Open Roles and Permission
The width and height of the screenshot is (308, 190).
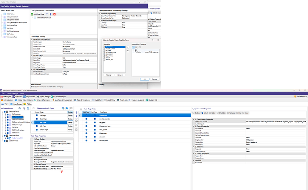pyautogui.click(x=42, y=100)
